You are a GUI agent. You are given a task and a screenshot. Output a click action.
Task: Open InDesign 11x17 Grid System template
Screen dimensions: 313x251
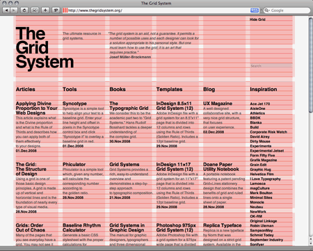(x=175, y=167)
